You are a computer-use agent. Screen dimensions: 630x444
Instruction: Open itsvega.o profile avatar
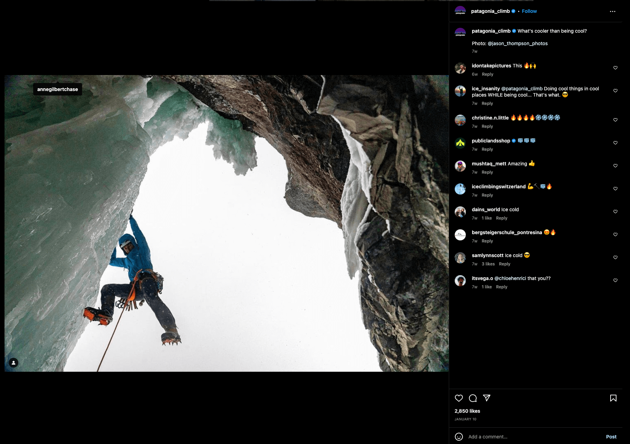click(460, 281)
